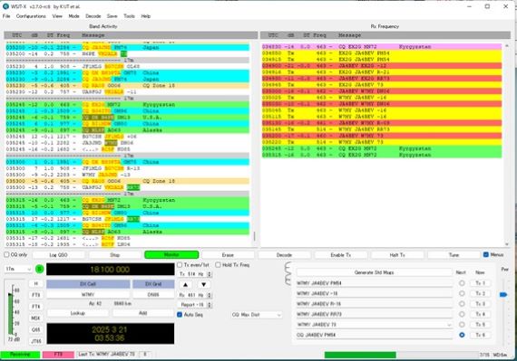Click the DX Call field showing W7MY
The width and height of the screenshot is (517, 361).
coord(88,295)
